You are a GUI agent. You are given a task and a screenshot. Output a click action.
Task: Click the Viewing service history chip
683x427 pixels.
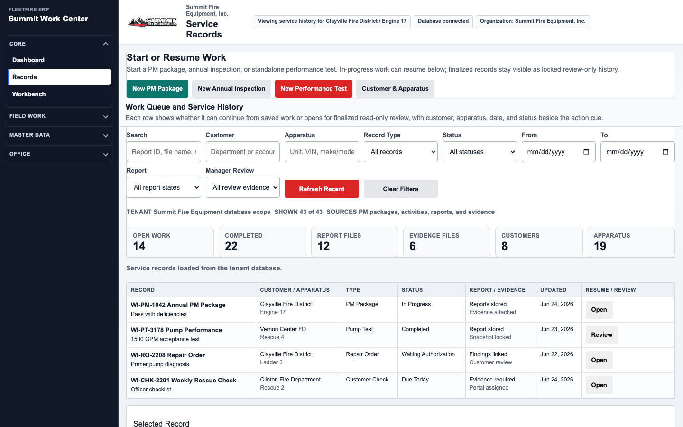point(332,21)
